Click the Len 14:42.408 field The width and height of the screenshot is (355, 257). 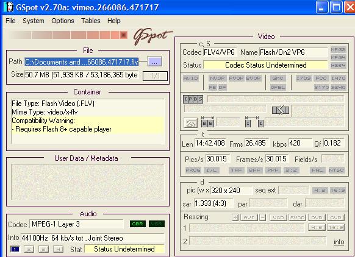point(210,143)
